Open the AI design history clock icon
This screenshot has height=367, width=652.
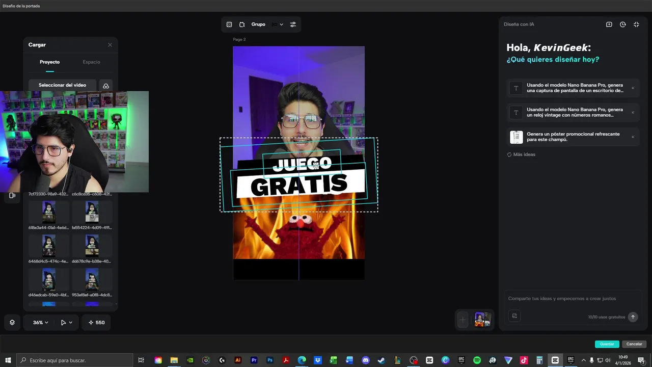click(622, 24)
